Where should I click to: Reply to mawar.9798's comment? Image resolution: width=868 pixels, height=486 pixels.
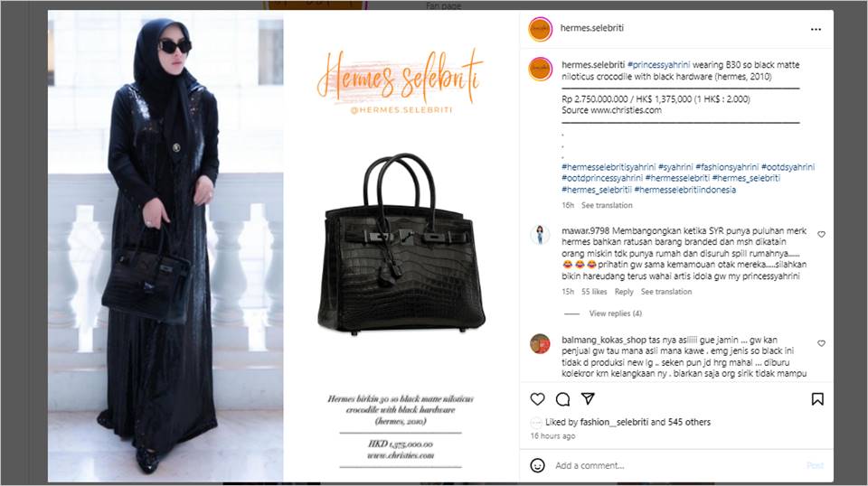(x=623, y=292)
